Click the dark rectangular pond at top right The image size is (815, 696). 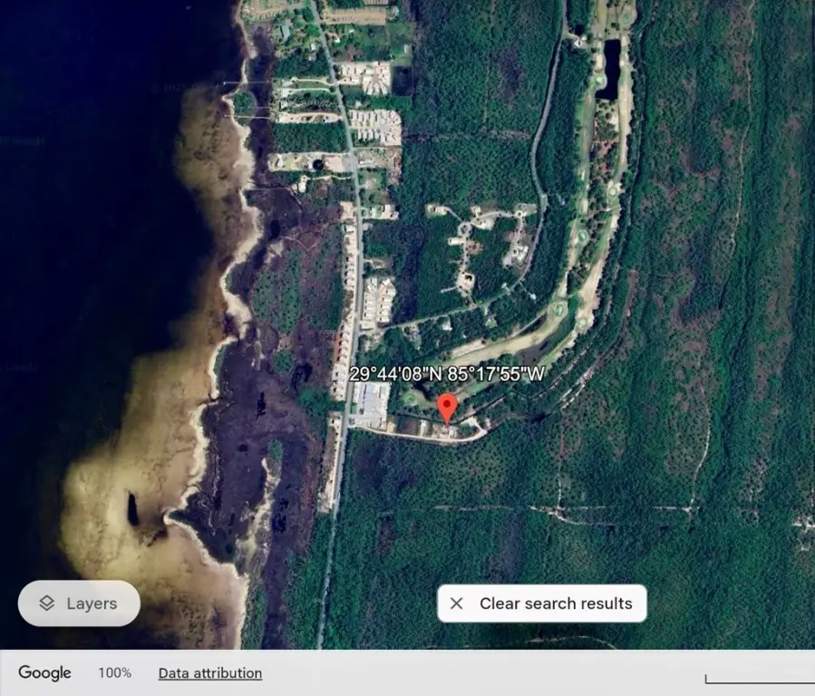click(609, 70)
